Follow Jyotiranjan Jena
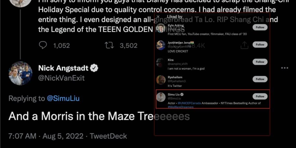The height and width of the screenshot is (148, 296). click(x=260, y=45)
